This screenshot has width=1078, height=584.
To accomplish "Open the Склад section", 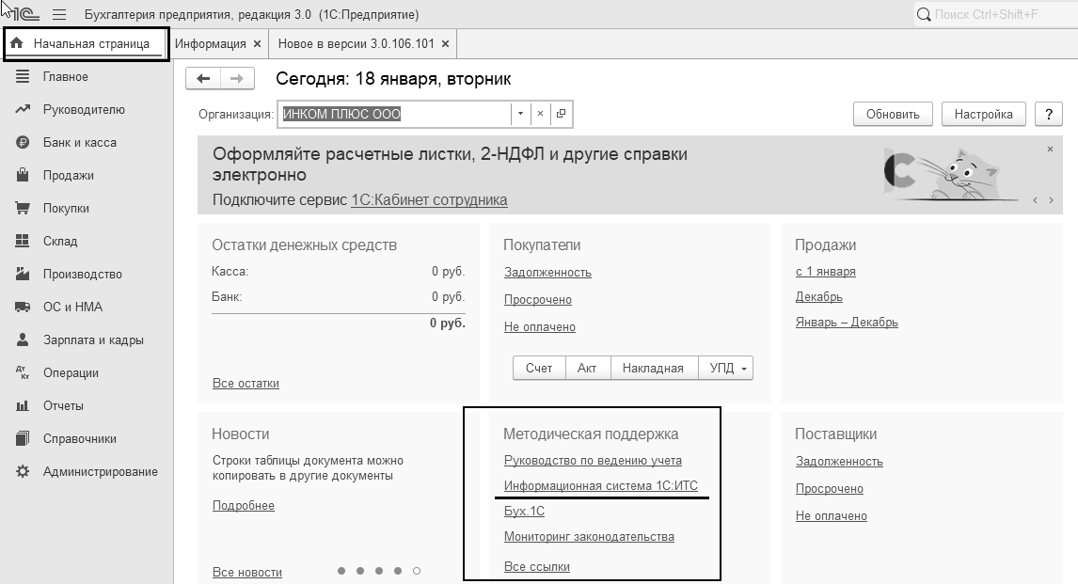I will point(60,242).
